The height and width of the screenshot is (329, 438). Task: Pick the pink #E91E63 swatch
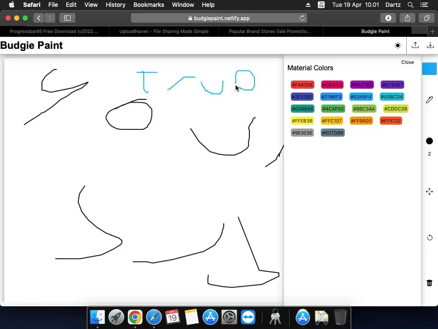click(332, 85)
